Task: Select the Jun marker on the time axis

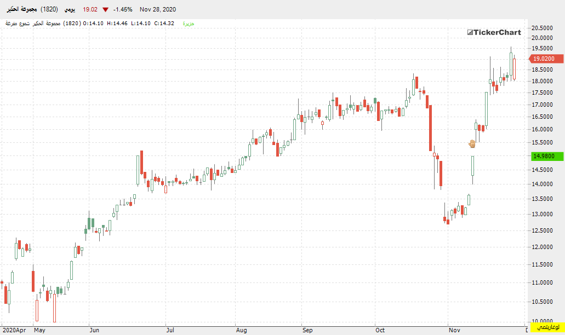Action: coord(94,330)
